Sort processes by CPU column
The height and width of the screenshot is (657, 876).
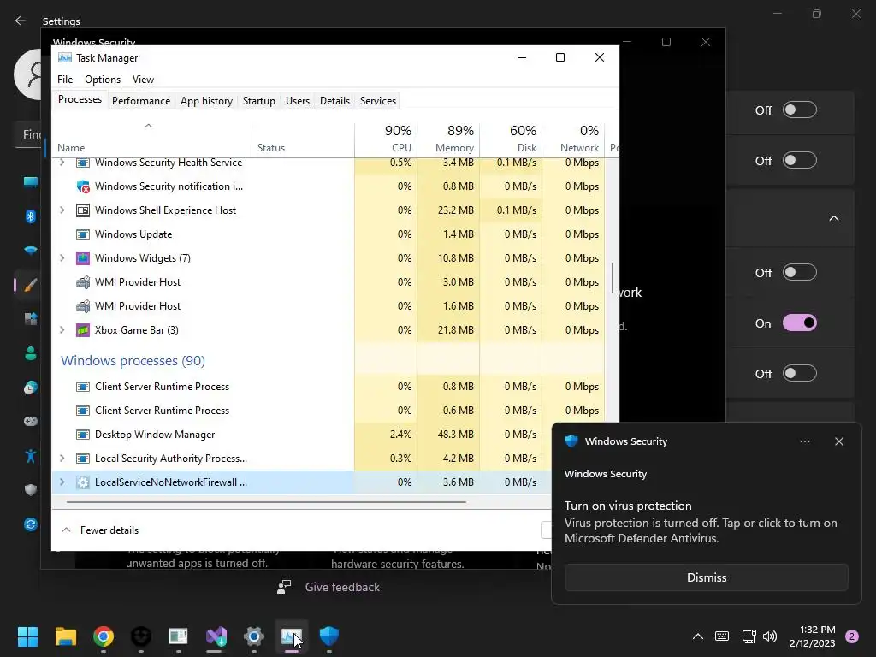[x=386, y=139]
